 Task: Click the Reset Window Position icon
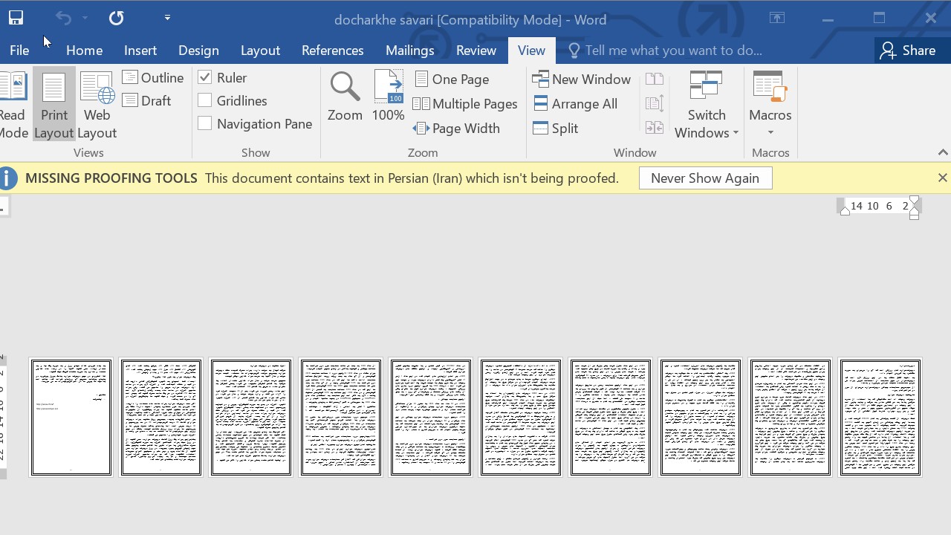(x=655, y=129)
